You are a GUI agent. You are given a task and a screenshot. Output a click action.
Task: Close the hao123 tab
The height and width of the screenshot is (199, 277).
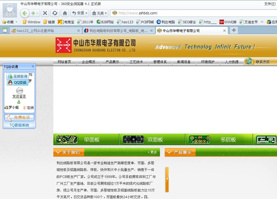point(79,31)
